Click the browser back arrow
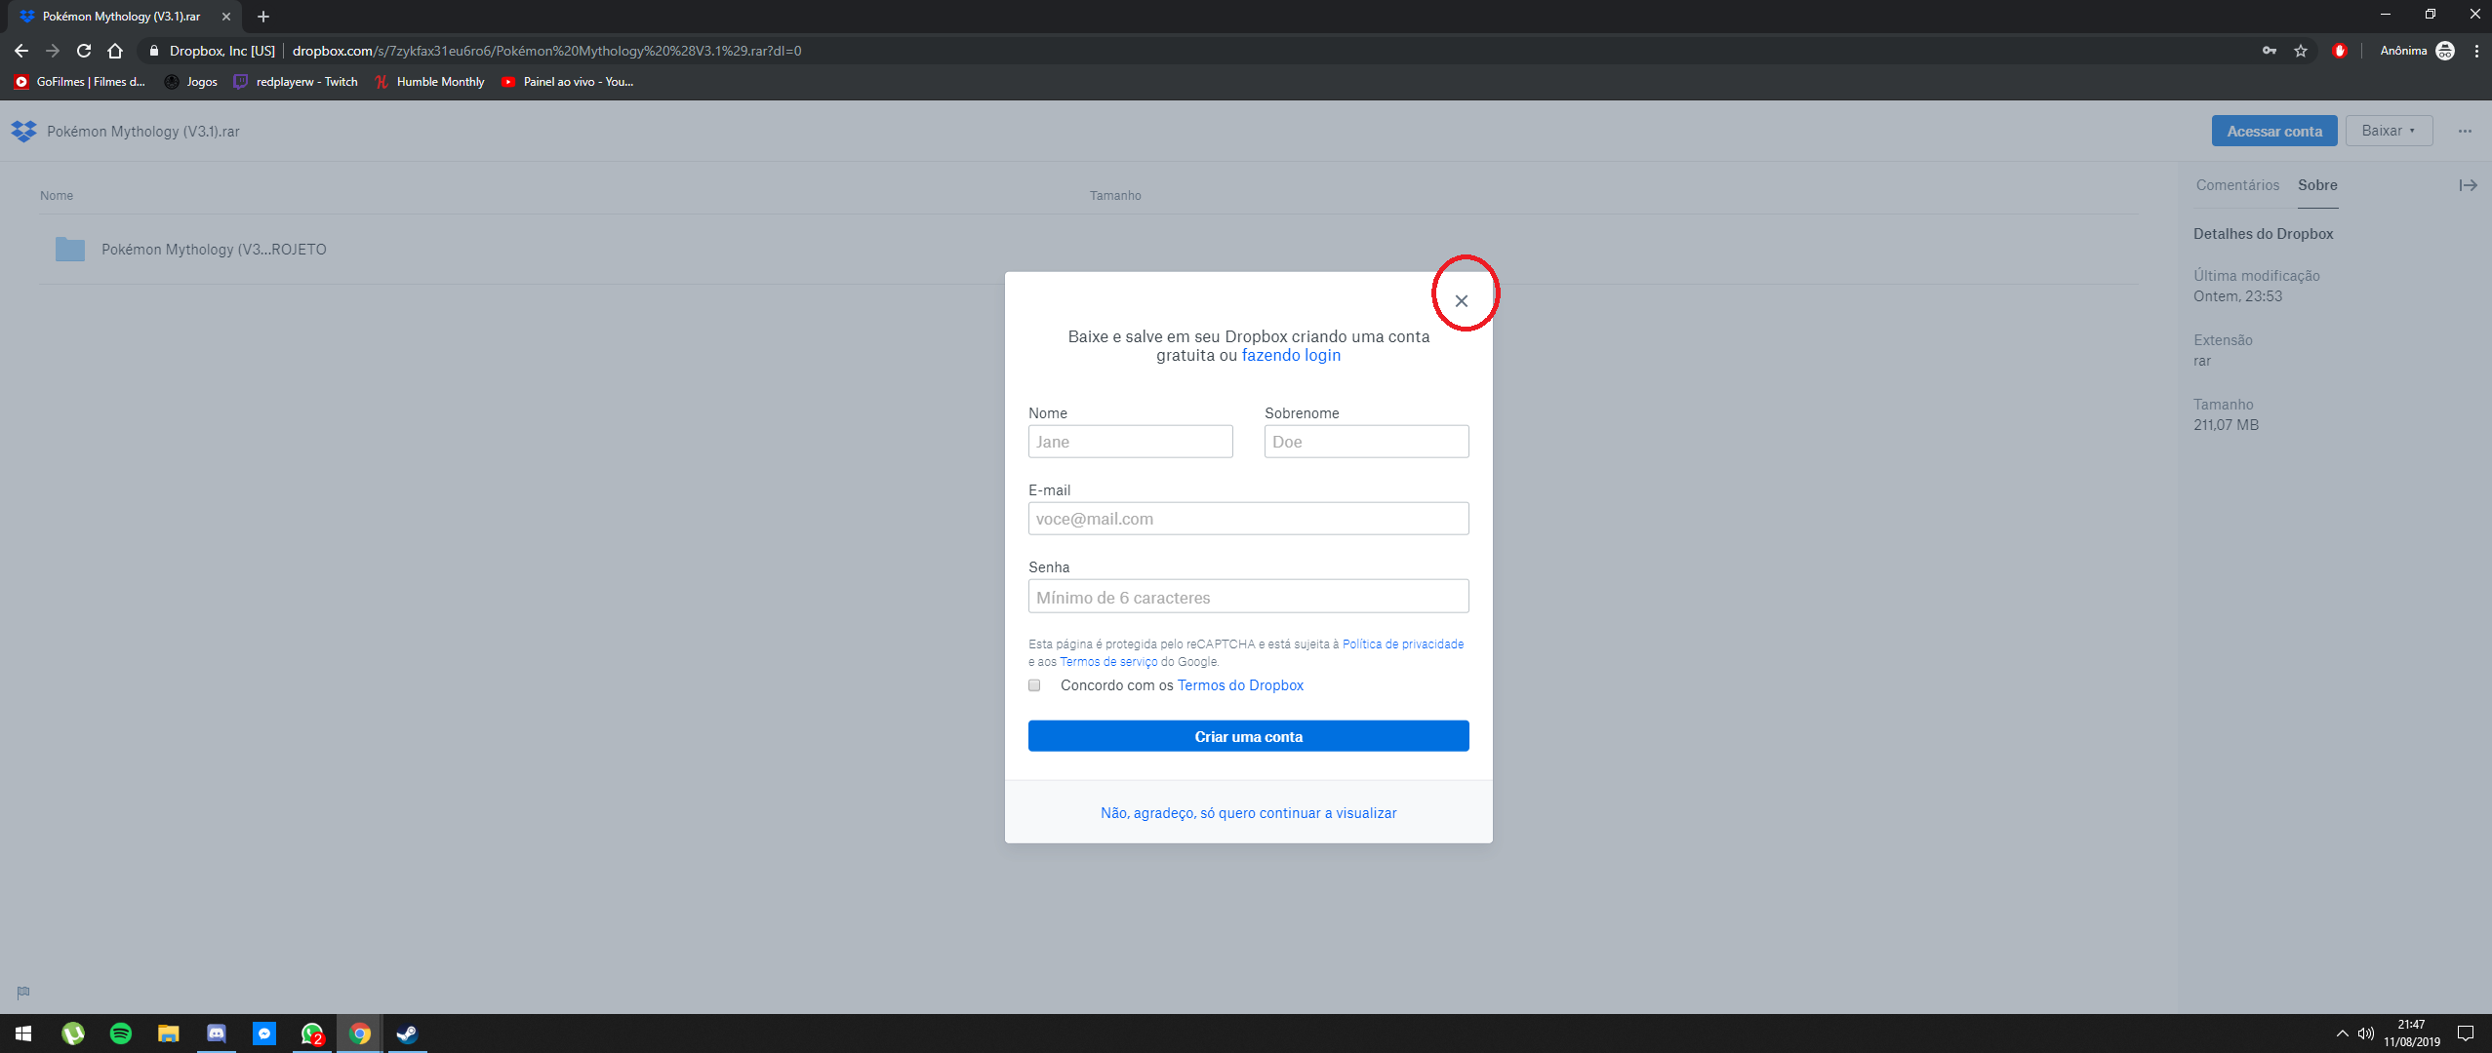 click(x=21, y=51)
